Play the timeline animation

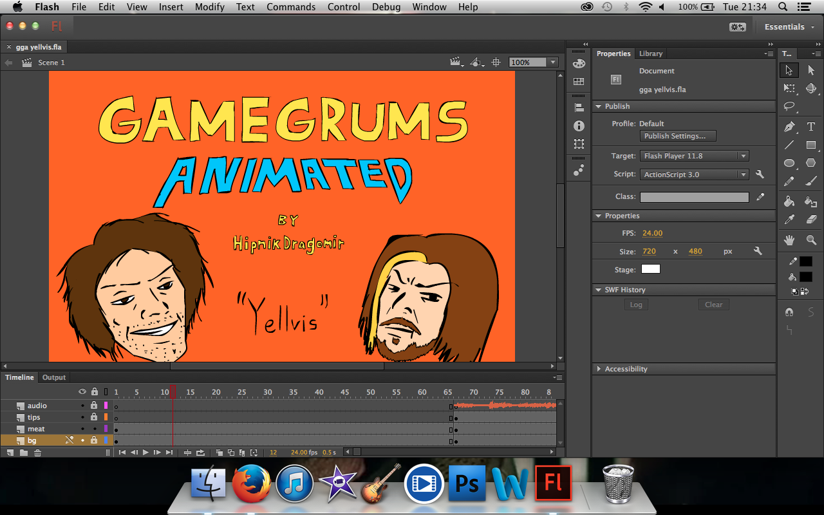coord(145,453)
